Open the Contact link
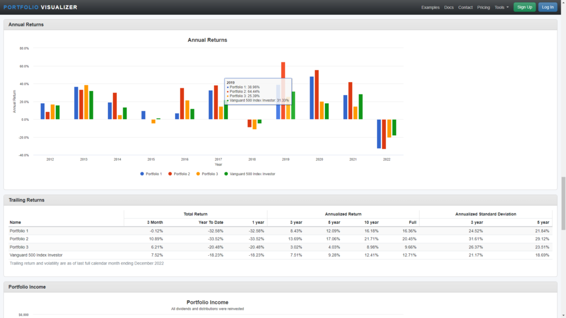566x318 pixels. (x=465, y=7)
